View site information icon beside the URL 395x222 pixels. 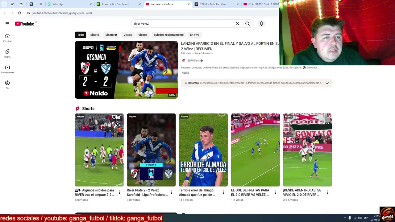click(x=28, y=13)
